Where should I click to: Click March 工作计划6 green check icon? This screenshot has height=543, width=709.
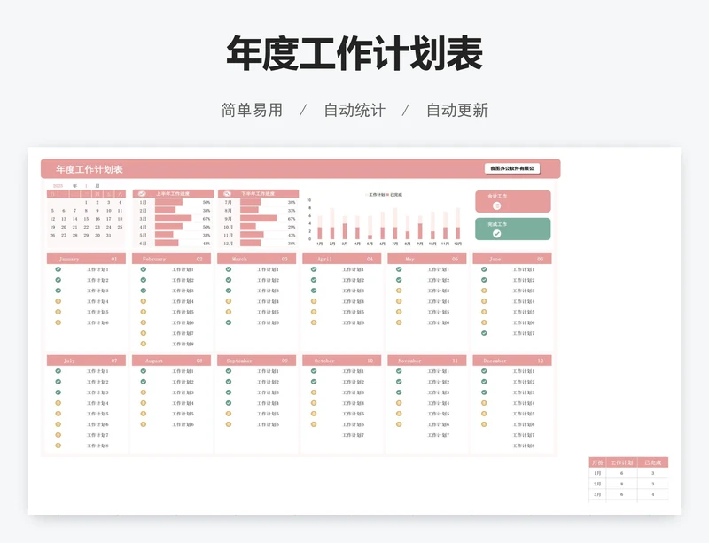click(229, 322)
